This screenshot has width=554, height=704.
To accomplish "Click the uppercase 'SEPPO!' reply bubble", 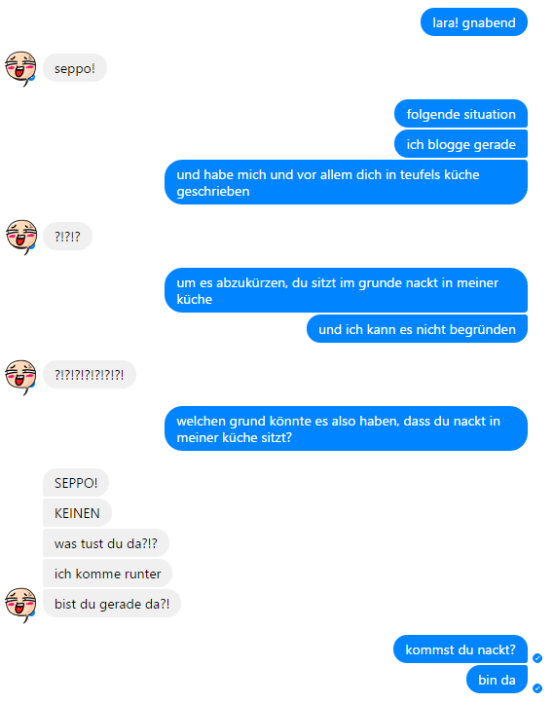I will 76,483.
